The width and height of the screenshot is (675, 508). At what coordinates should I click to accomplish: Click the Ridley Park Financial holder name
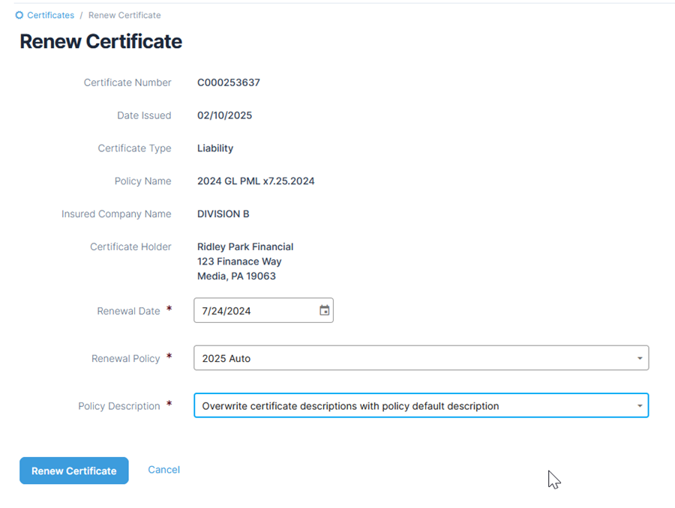[x=245, y=247]
